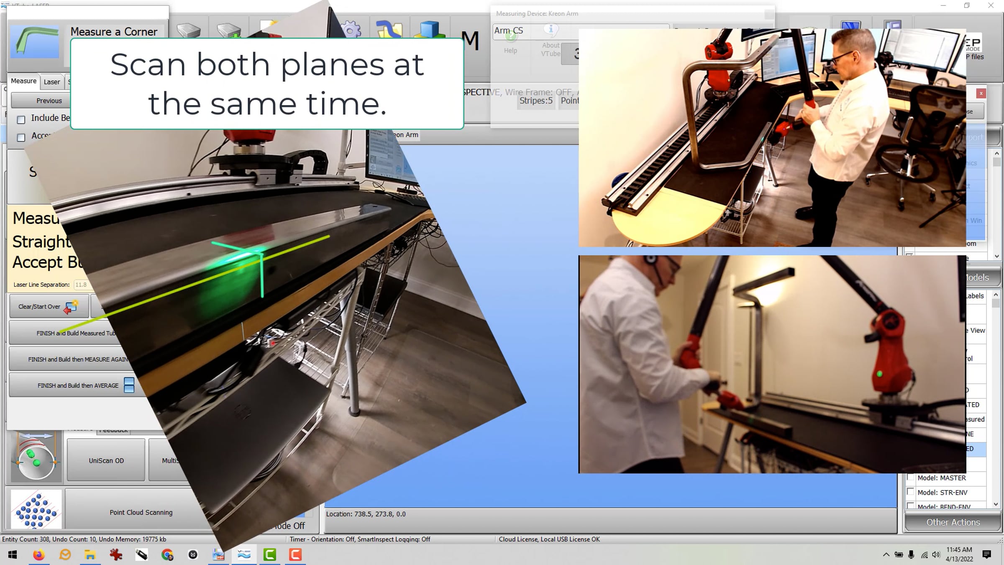Click the taskbar clock showing 11:45 AM
Image resolution: width=1004 pixels, height=565 pixels.
coord(959,554)
